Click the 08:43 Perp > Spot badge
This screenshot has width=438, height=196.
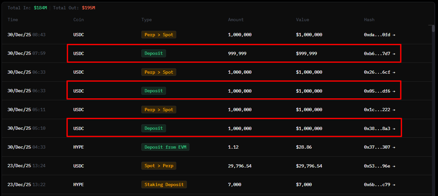[x=159, y=35]
